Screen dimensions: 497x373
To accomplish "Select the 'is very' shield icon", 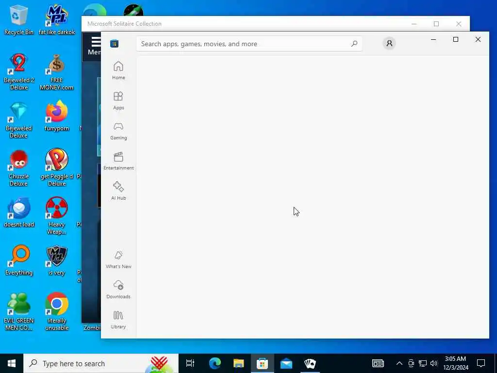I will tap(57, 260).
